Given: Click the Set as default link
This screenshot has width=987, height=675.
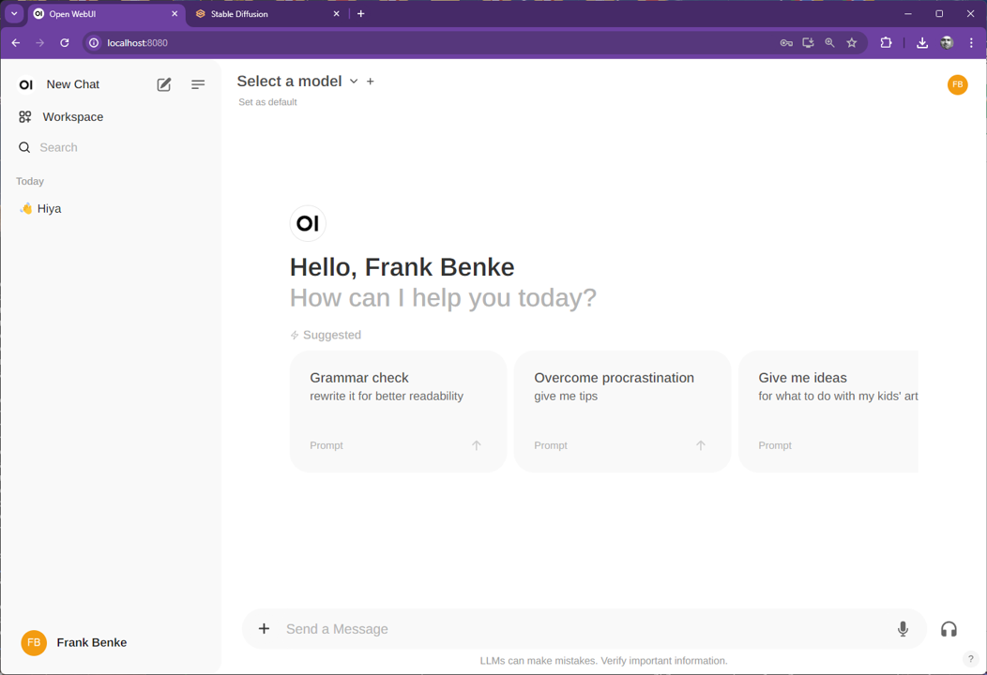Looking at the screenshot, I should [267, 102].
